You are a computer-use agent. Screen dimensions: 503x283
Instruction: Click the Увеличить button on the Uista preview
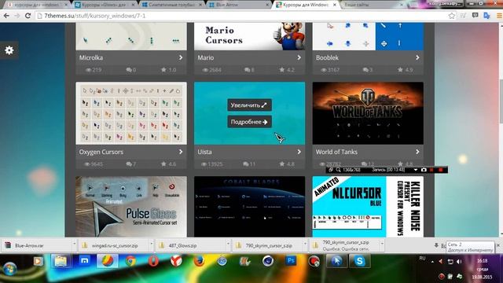249,105
